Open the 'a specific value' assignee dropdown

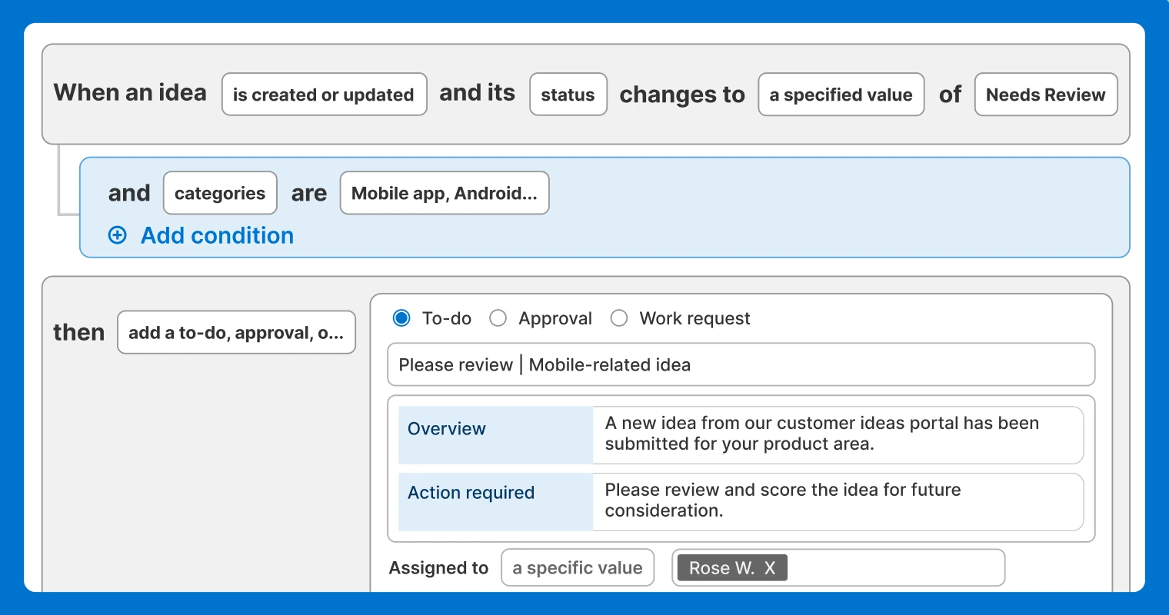pyautogui.click(x=578, y=568)
